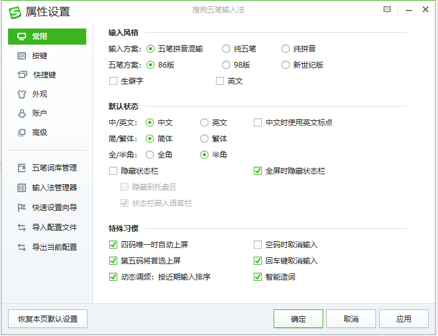Screen dimensions: 438x336
Task: Toggle 第五码将首选上屏
Action: coord(113,261)
